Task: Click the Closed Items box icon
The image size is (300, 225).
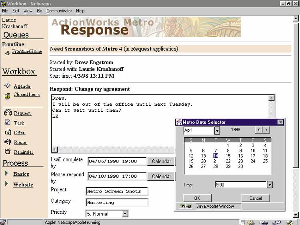Action: pyautogui.click(x=7, y=96)
